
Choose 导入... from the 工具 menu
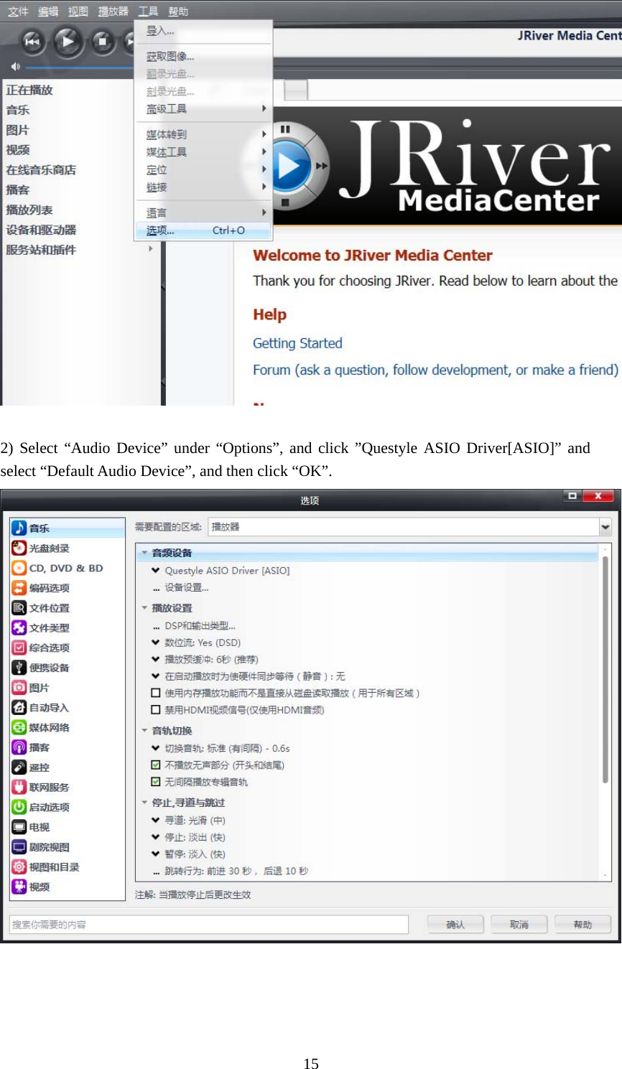[203, 31]
